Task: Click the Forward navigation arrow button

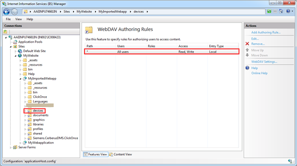Action: coord(14,12)
